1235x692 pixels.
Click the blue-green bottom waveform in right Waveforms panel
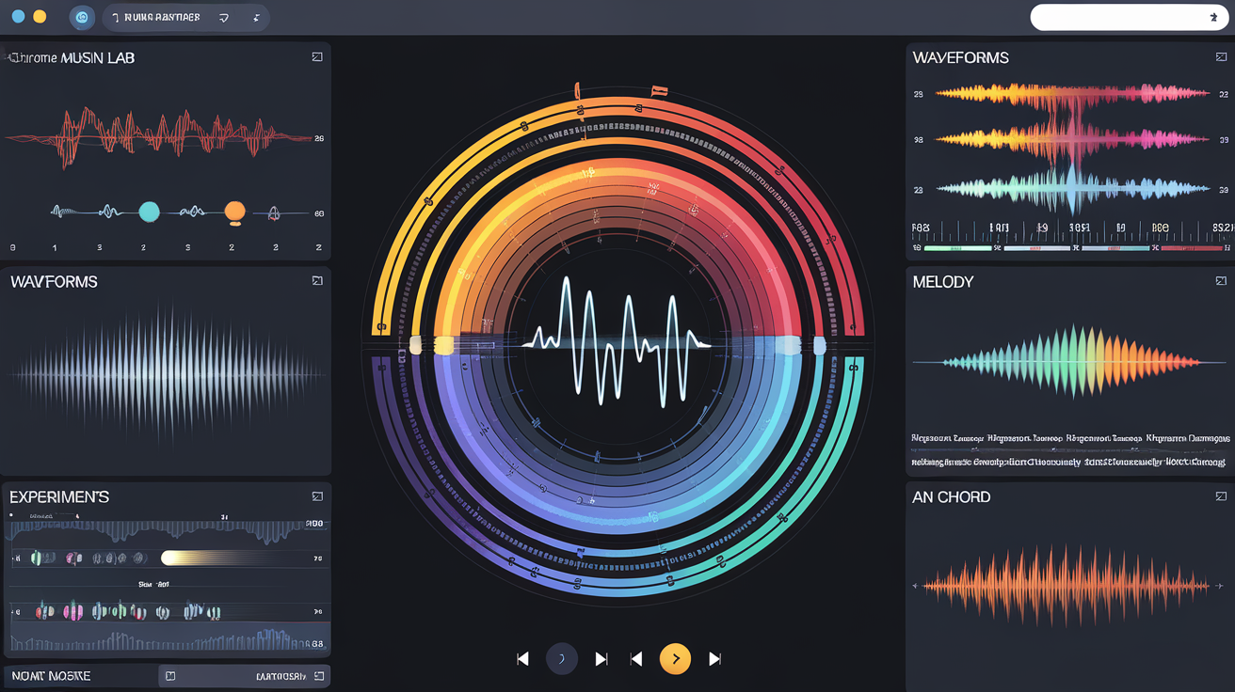pos(1073,187)
